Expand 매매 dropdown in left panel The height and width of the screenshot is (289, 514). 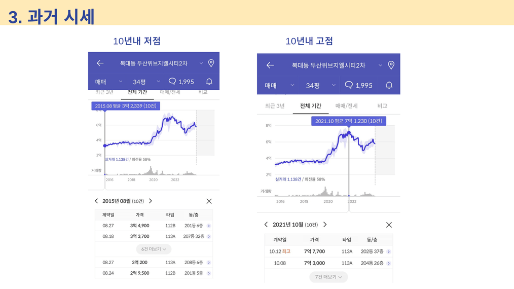click(108, 82)
